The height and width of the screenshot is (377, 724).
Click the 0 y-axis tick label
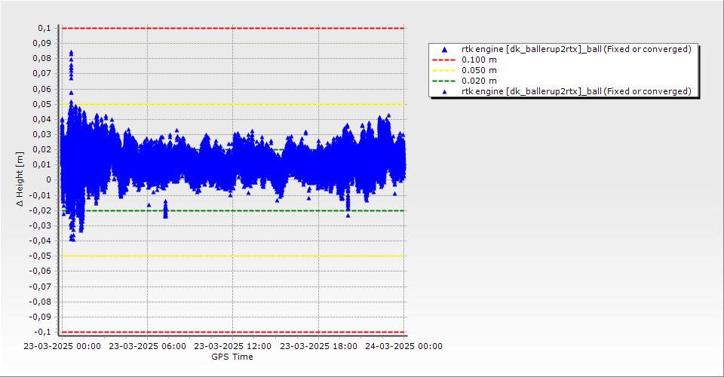coord(49,180)
